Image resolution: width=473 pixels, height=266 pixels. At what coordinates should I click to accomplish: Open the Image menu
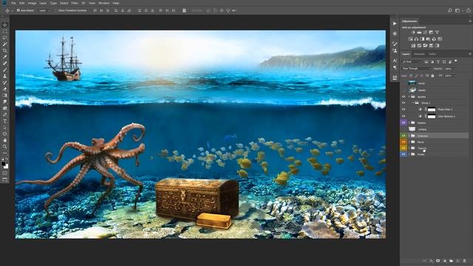[32, 3]
